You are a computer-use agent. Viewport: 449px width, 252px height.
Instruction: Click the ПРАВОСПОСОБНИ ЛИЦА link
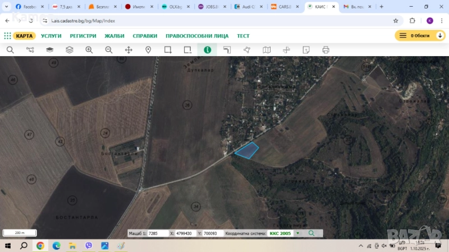coord(197,36)
